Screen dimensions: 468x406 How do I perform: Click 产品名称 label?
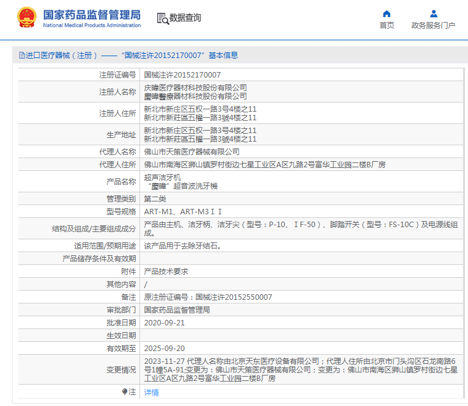(121, 182)
